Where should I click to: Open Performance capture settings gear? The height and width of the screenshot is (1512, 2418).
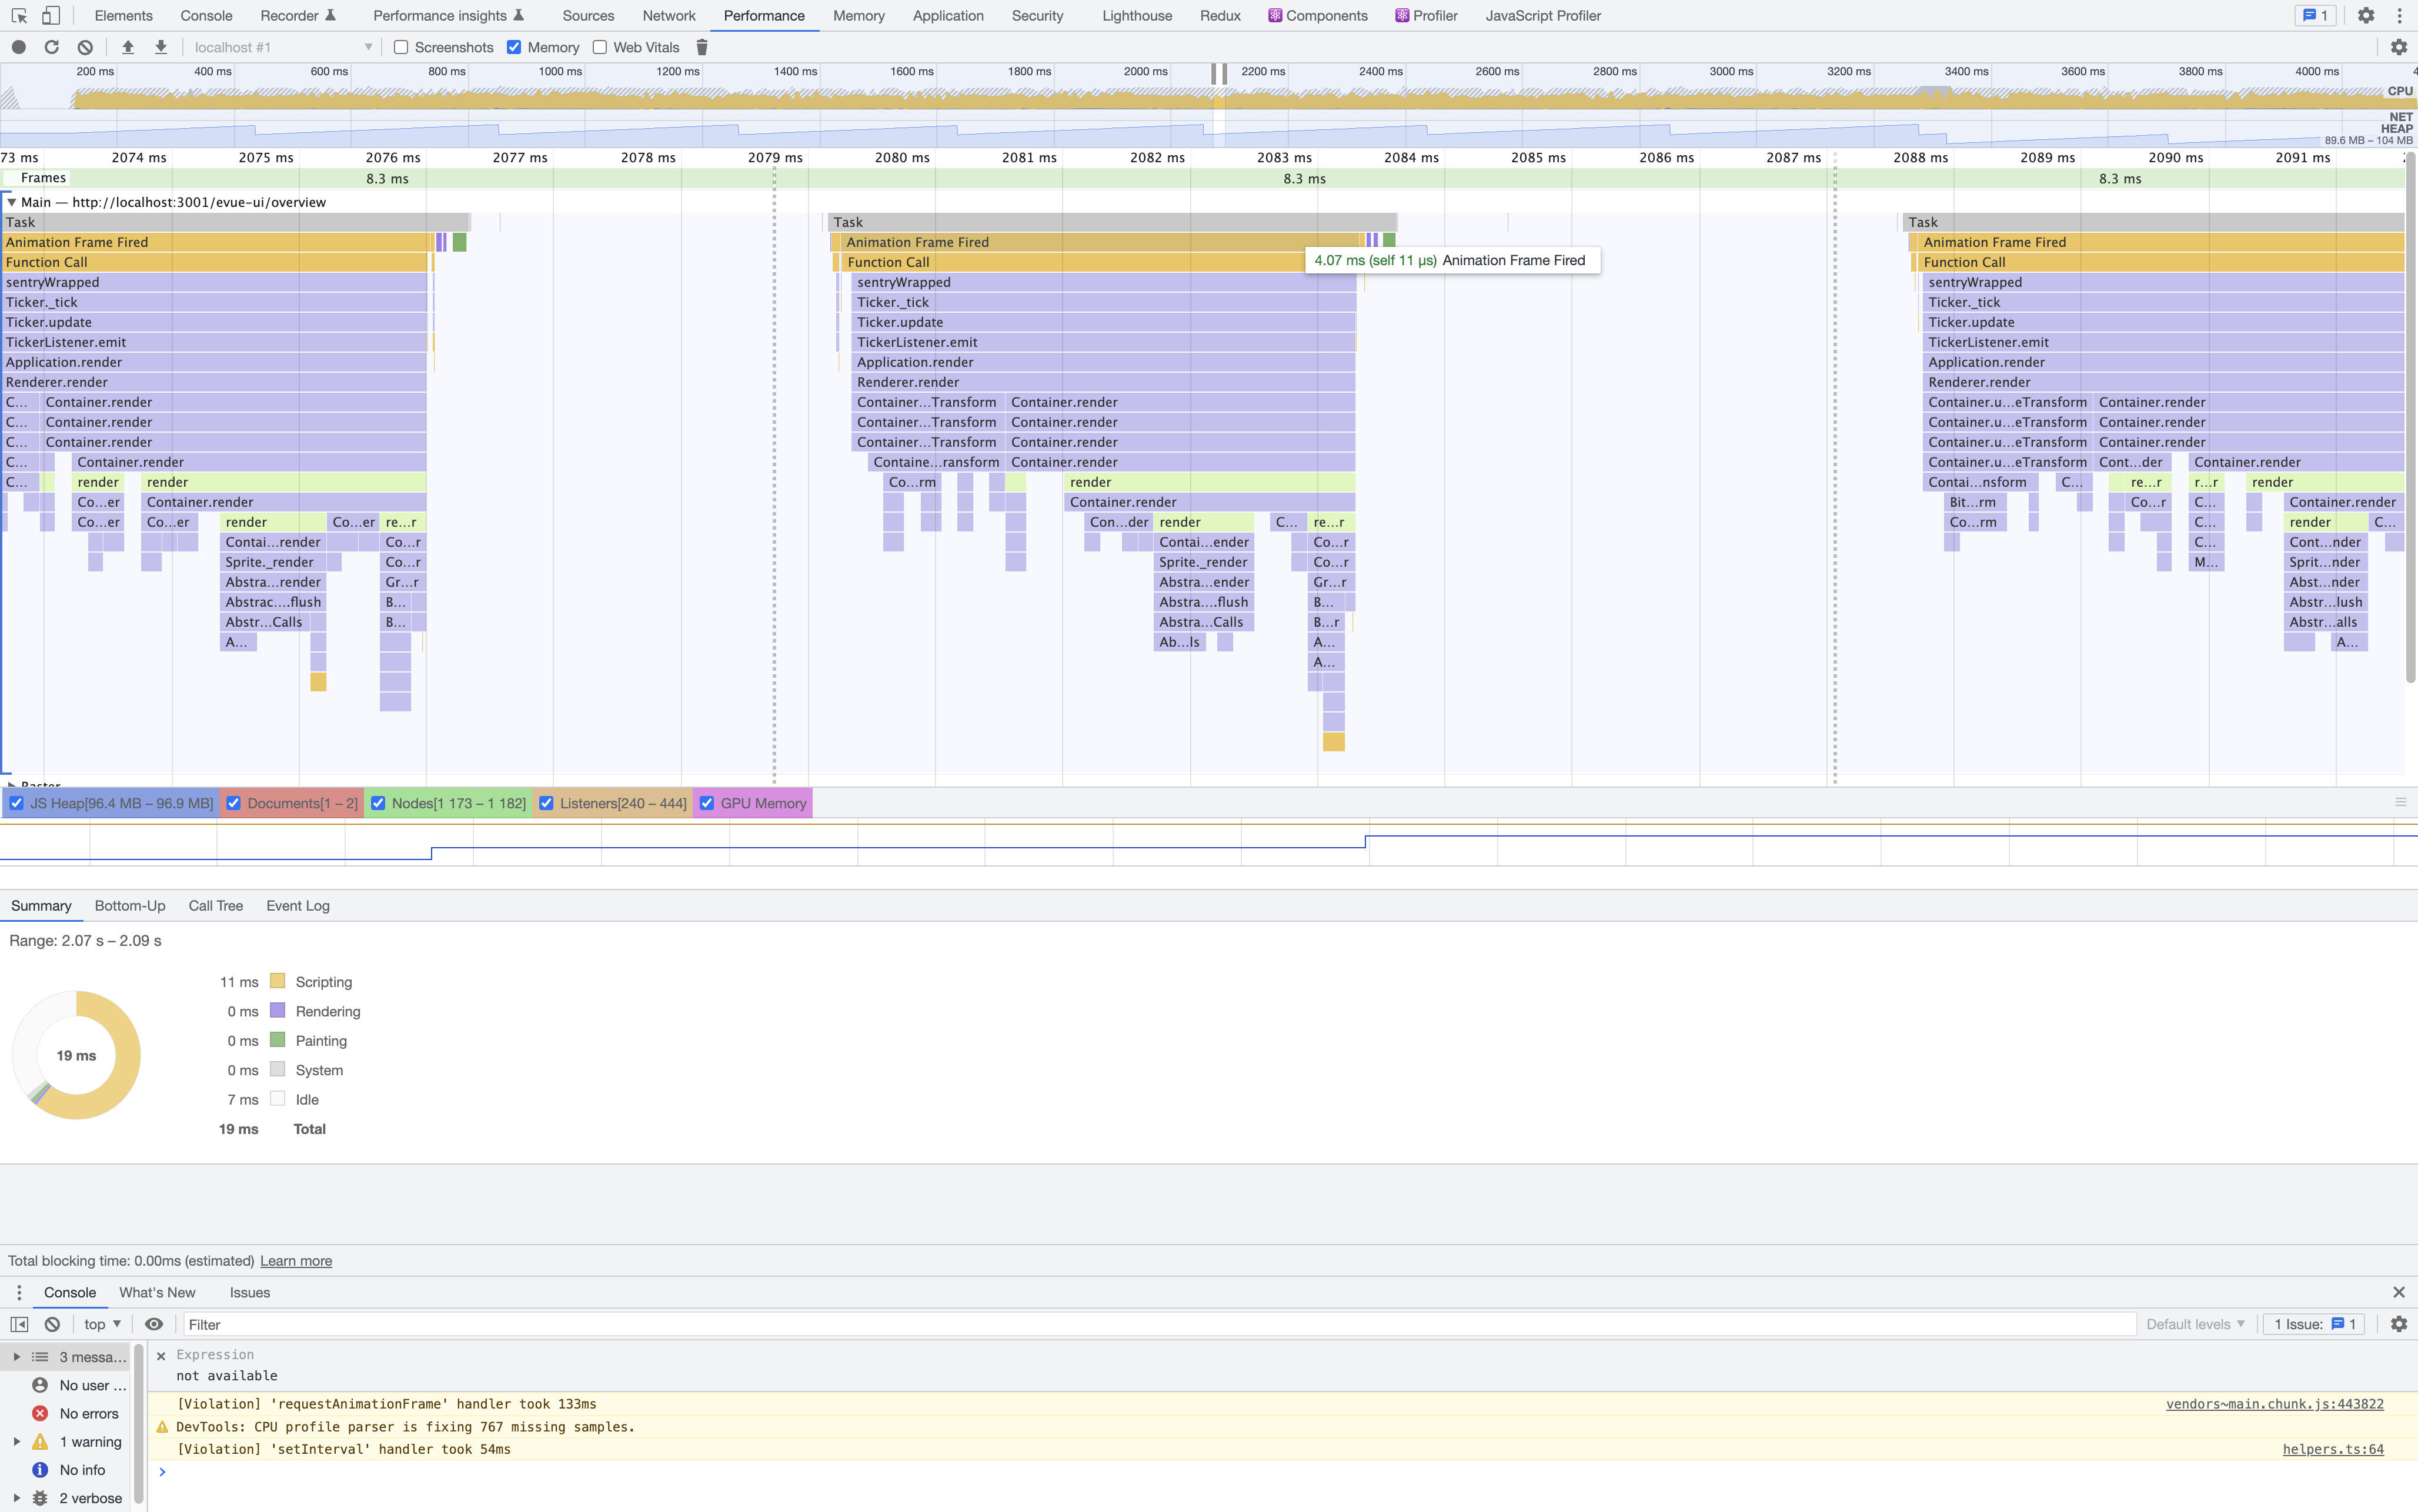pos(2398,47)
